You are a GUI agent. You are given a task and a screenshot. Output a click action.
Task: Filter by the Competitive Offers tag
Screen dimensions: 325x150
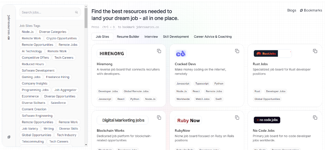click(x=35, y=58)
